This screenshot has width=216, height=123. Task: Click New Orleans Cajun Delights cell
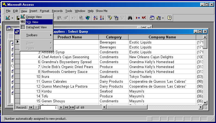(x=162, y=57)
